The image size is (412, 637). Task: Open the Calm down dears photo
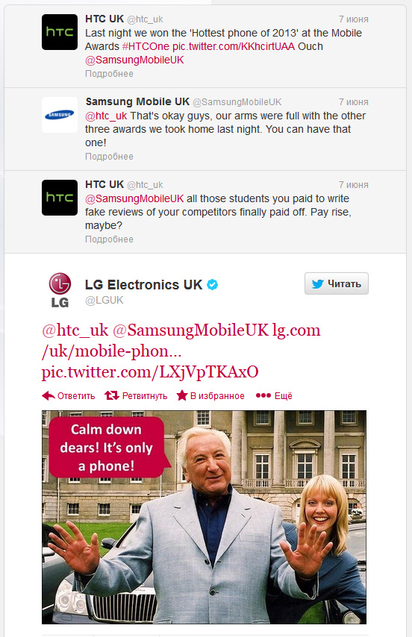tap(204, 517)
